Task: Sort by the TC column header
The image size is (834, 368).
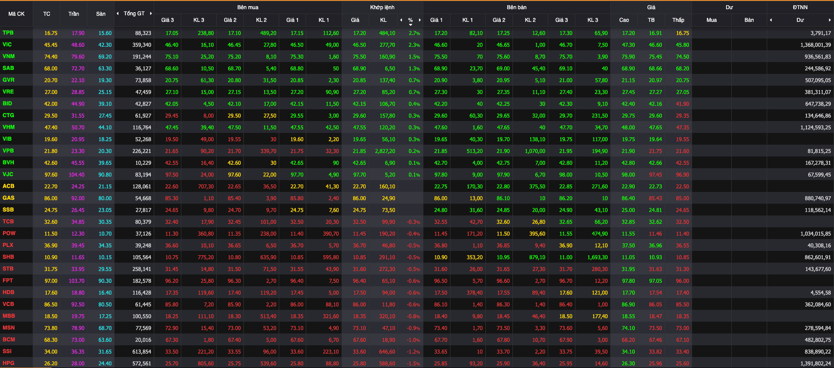Action: pos(47,14)
